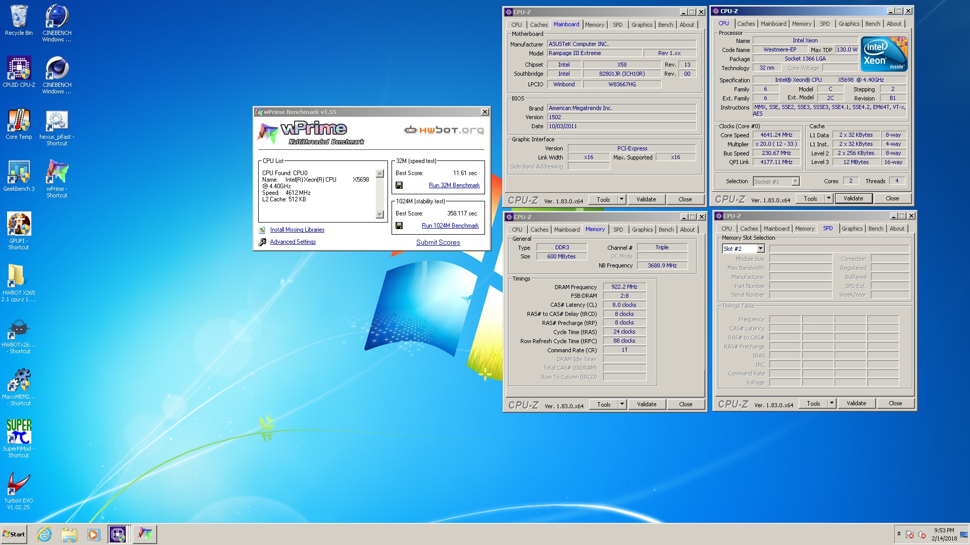Open Advanced Settings link in wPrime
Image resolution: width=970 pixels, height=545 pixels.
coord(293,242)
